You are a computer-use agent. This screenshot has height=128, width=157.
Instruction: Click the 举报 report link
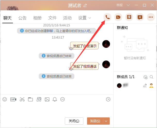pos(120,5)
